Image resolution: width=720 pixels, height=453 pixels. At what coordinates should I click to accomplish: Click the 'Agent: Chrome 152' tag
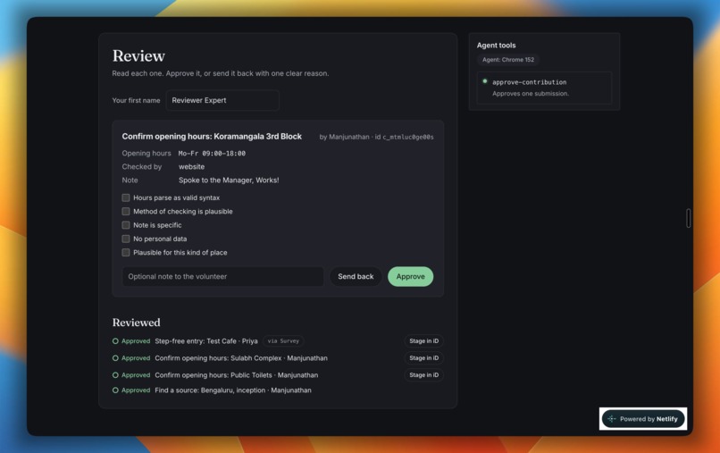(508, 60)
